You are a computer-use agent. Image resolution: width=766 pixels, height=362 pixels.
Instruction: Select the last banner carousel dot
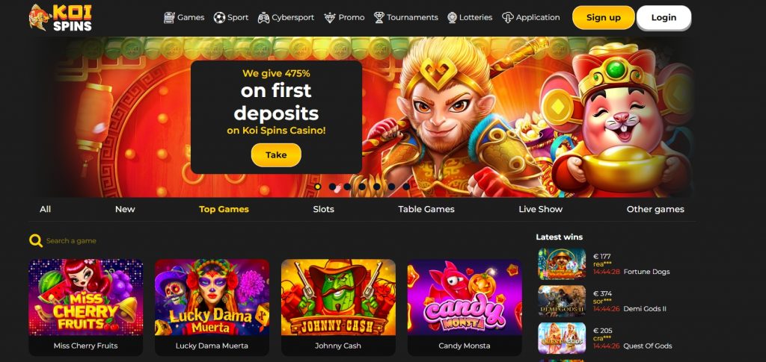pyautogui.click(x=406, y=186)
